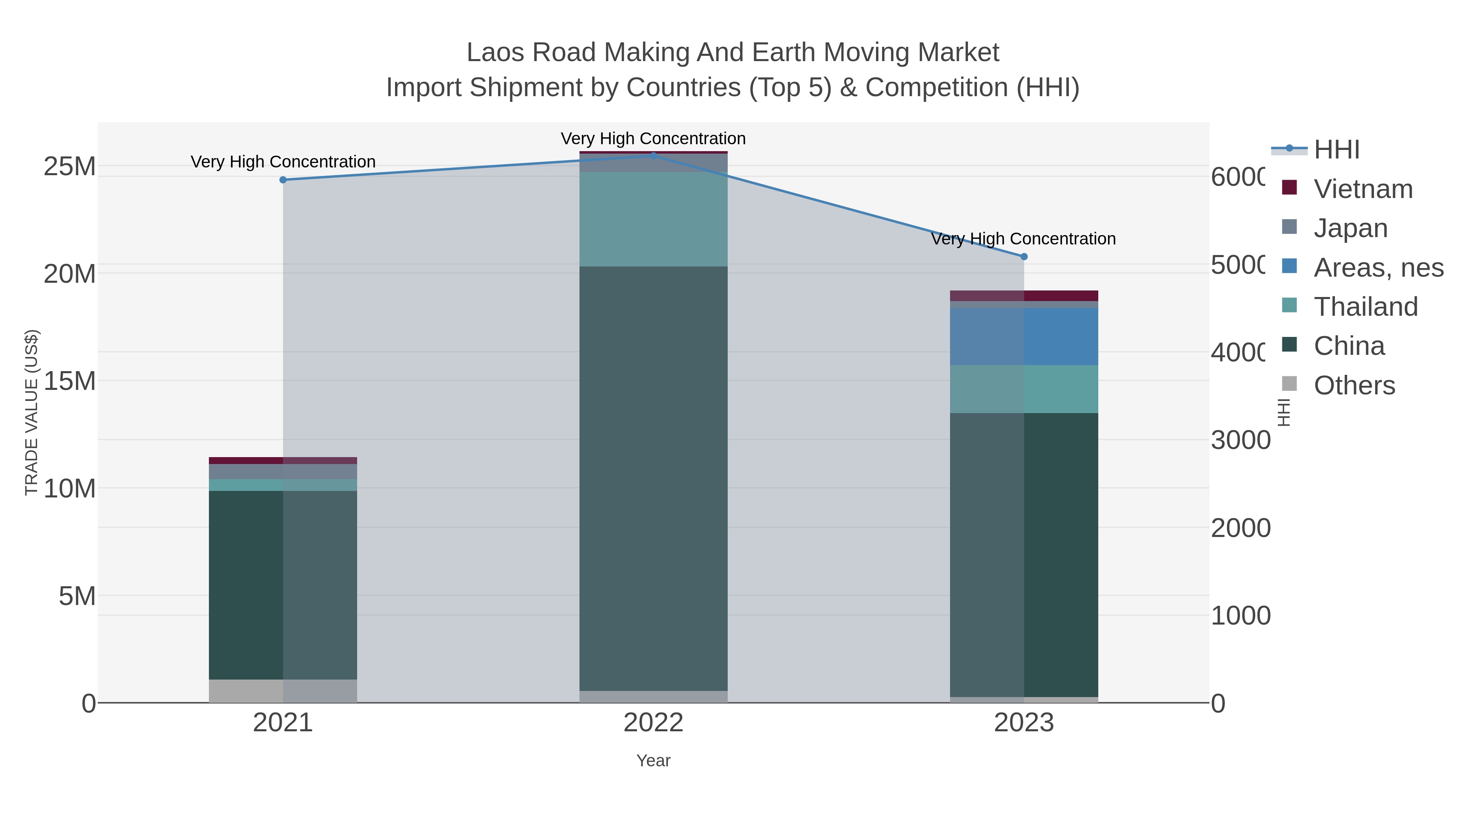Click the China segment of 2023 bar

click(1024, 554)
